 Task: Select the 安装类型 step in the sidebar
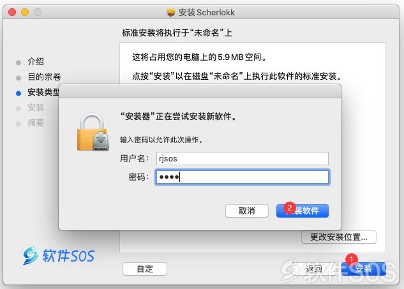43,93
